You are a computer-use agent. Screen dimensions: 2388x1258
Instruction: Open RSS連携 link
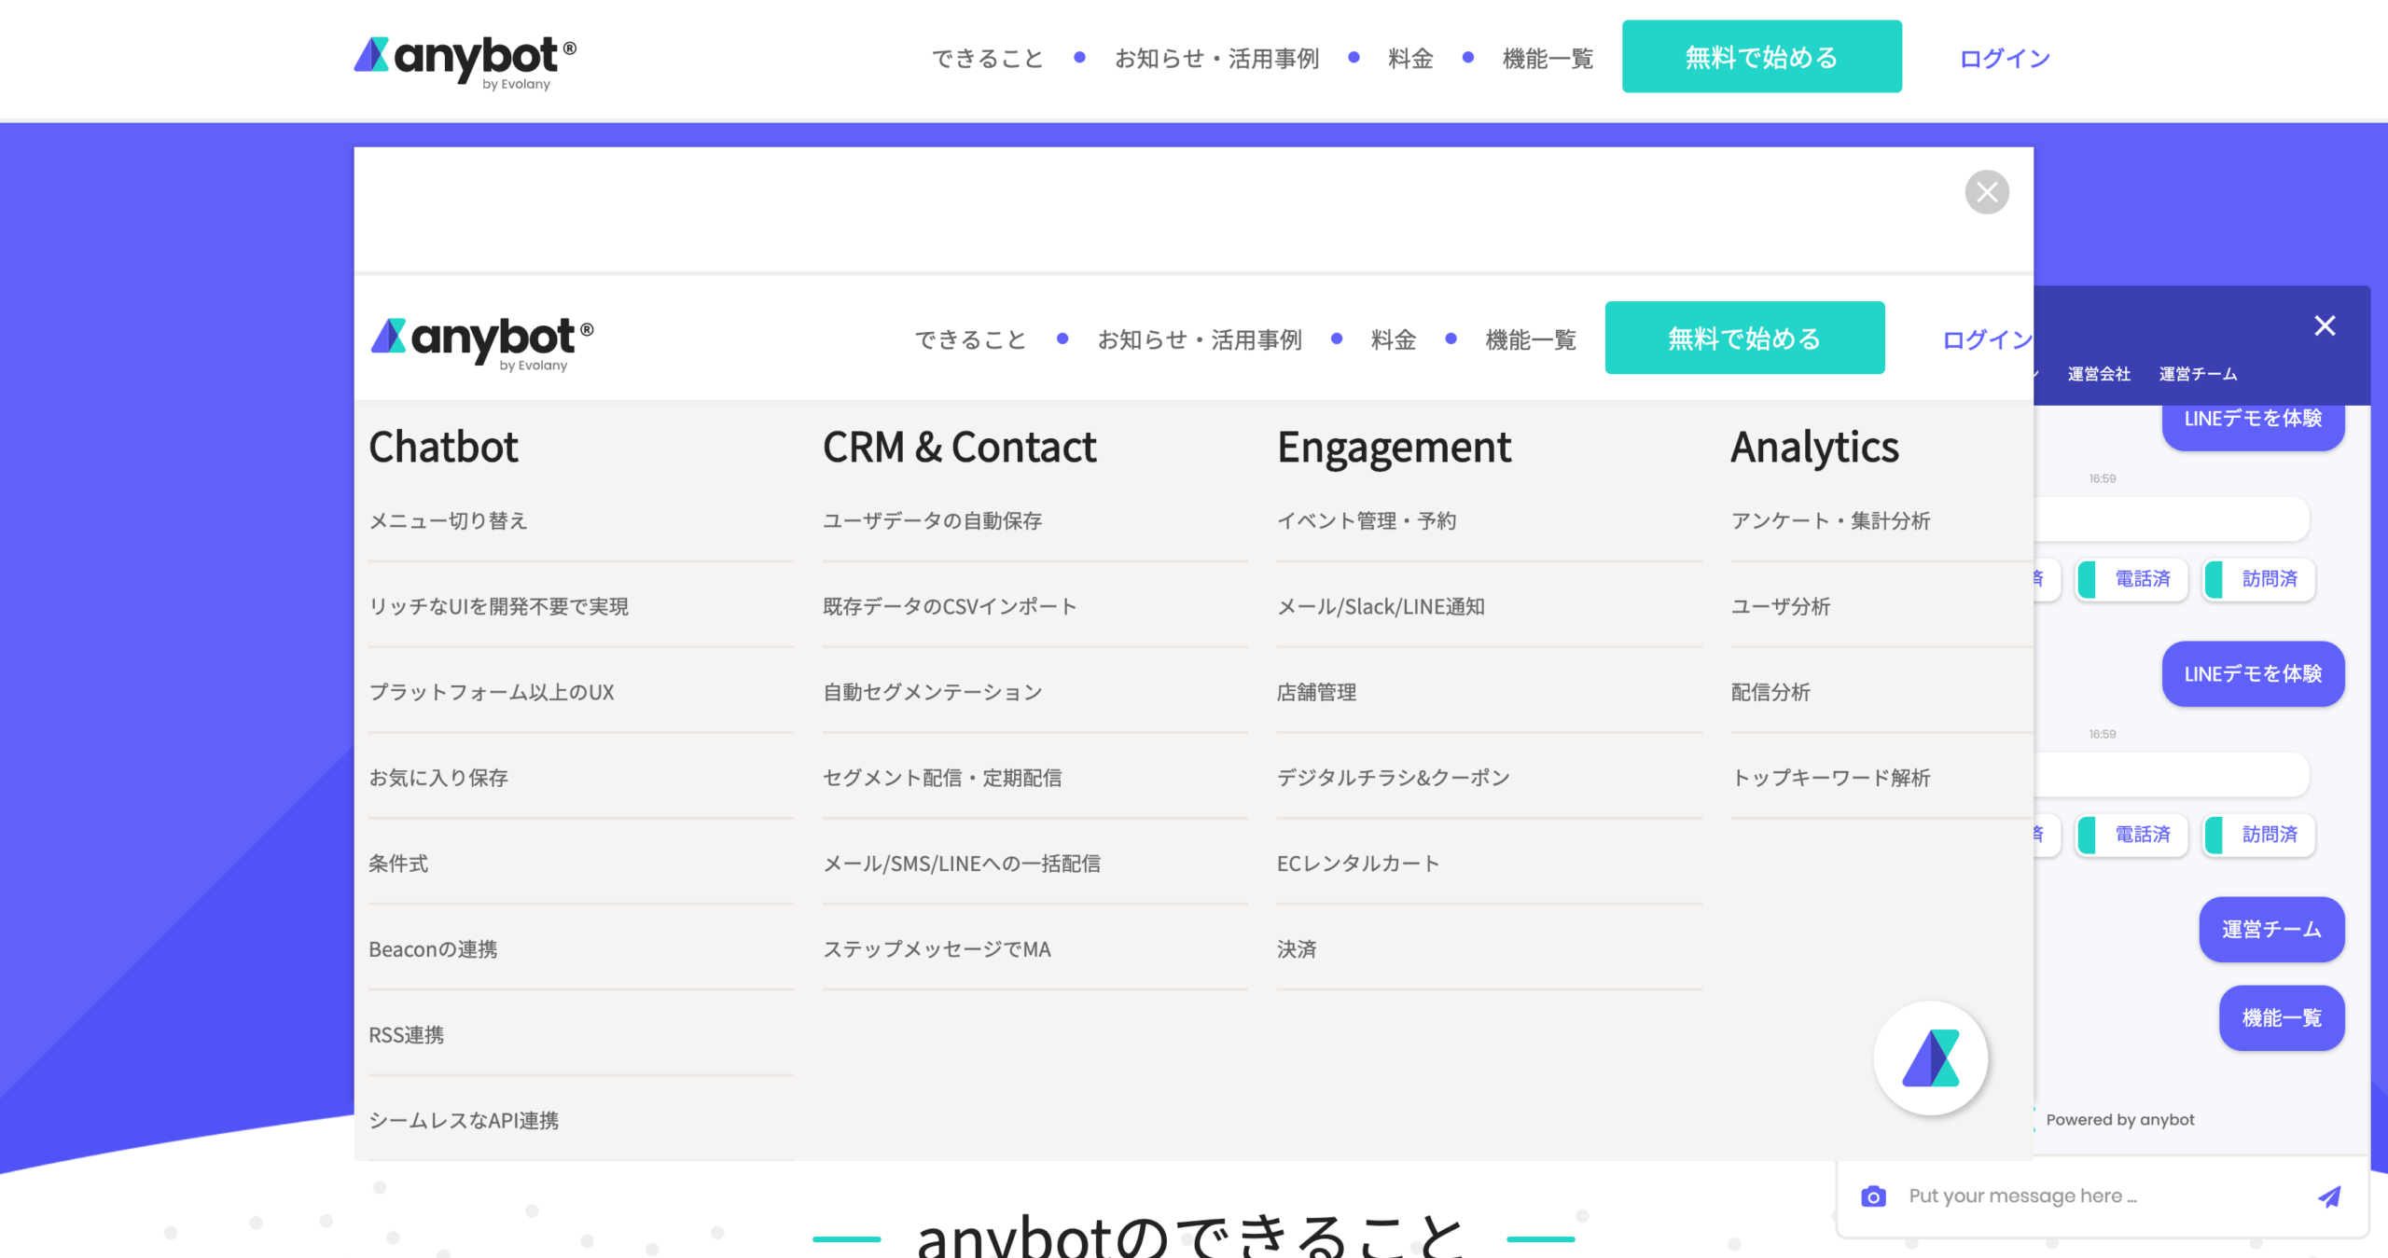pyautogui.click(x=406, y=1035)
